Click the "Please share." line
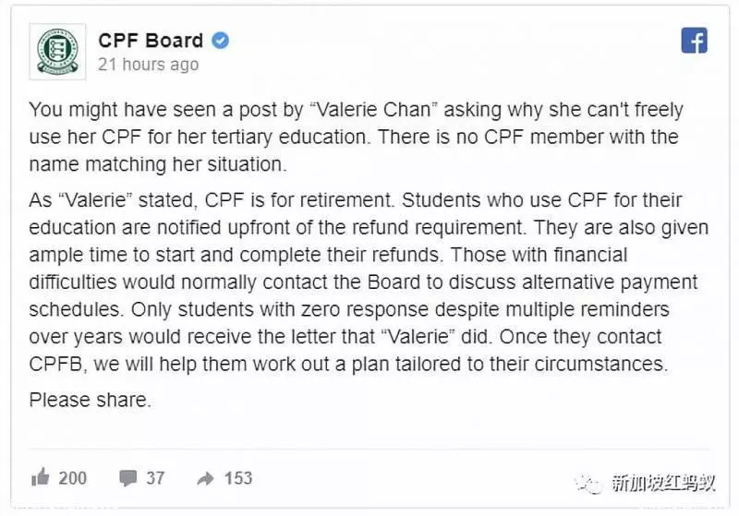 pyautogui.click(x=90, y=400)
